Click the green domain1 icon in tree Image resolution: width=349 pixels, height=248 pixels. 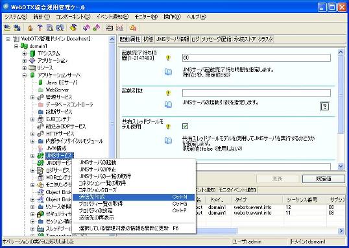(24, 46)
